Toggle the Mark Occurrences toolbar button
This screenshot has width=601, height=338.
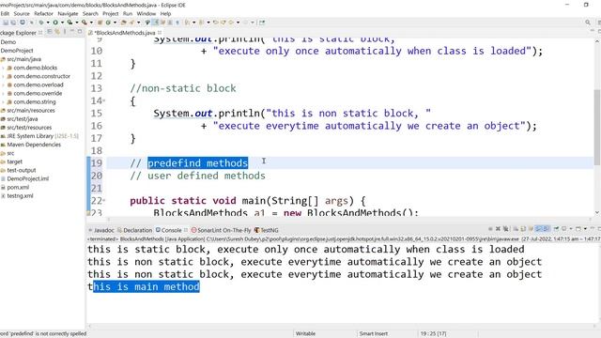[x=155, y=23]
